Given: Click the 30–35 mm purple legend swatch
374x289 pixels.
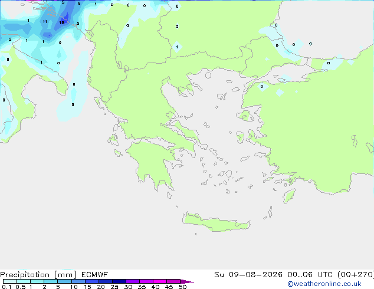Looking at the screenshot, I should pos(133,281).
